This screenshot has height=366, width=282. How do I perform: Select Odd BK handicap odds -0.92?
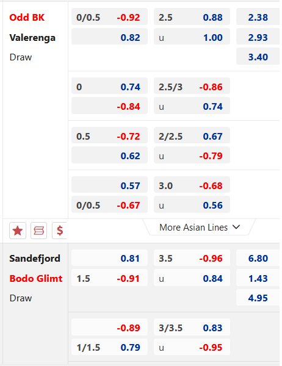tap(110, 16)
